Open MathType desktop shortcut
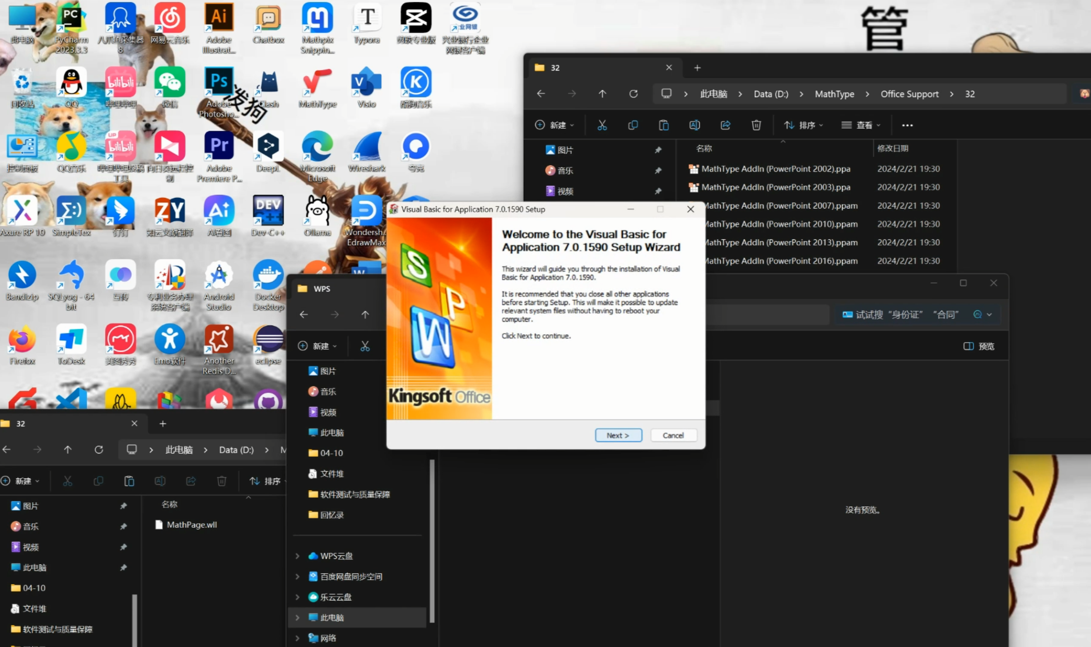Viewport: 1091px width, 647px height. (x=317, y=88)
